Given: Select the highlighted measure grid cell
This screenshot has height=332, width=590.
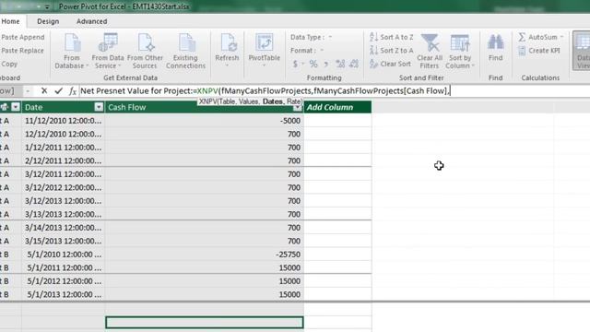Looking at the screenshot, I should (205, 323).
